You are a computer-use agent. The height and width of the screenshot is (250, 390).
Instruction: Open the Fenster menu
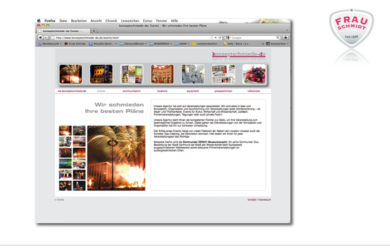point(162,21)
